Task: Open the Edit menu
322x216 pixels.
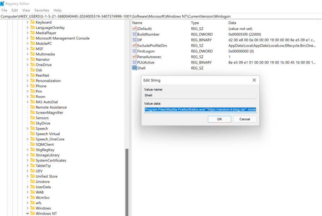Action: [x=14, y=10]
